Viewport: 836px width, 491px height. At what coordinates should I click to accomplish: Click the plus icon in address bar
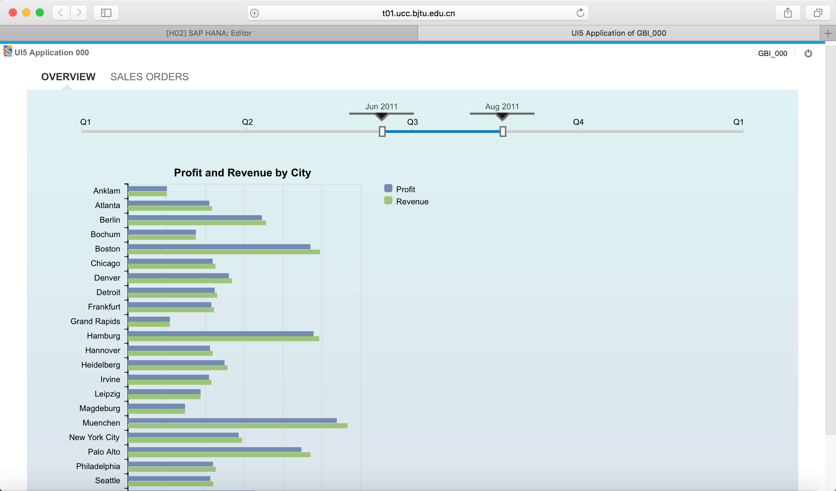(x=255, y=13)
